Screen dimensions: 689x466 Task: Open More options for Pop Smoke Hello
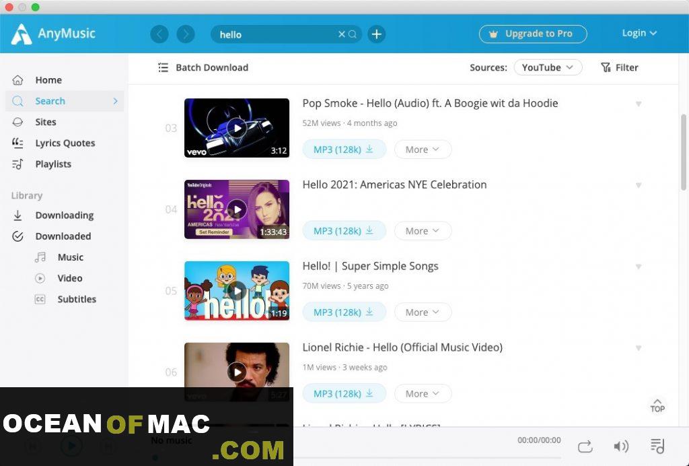(x=423, y=149)
